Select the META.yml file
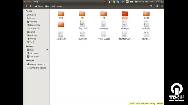This screenshot has width=188, height=105. (x=82, y=36)
